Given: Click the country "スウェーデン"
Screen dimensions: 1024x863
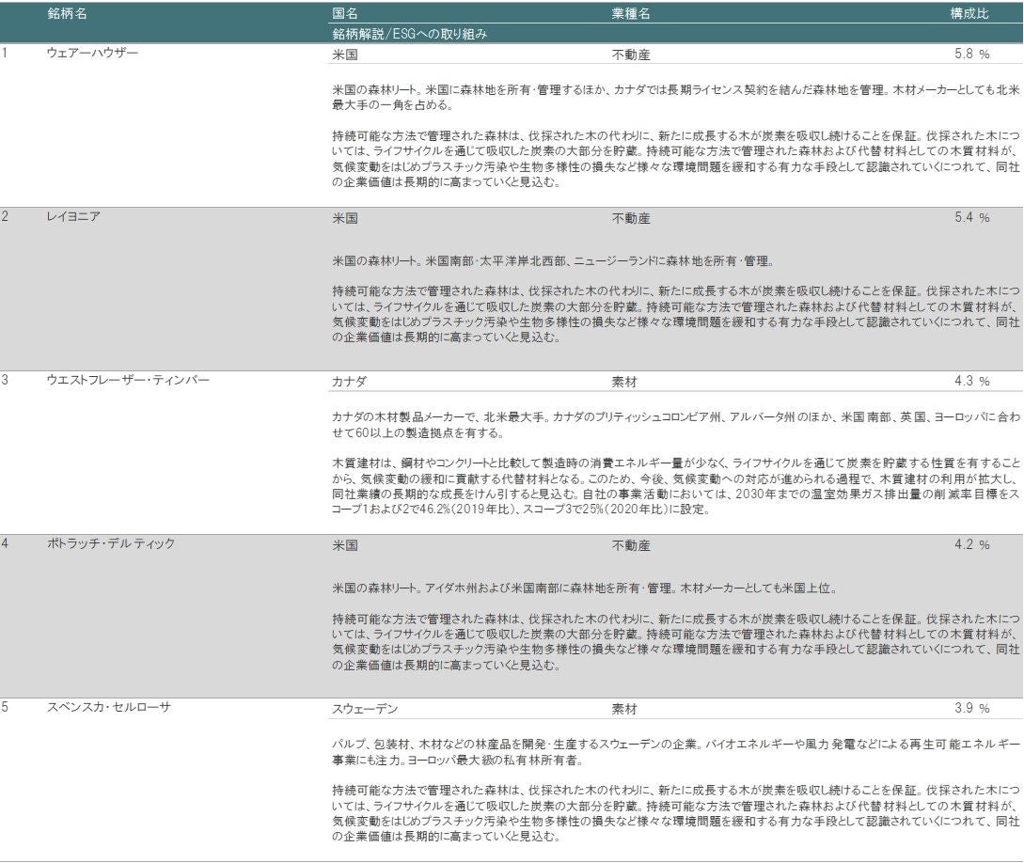Looking at the screenshot, I should pyautogui.click(x=365, y=709).
